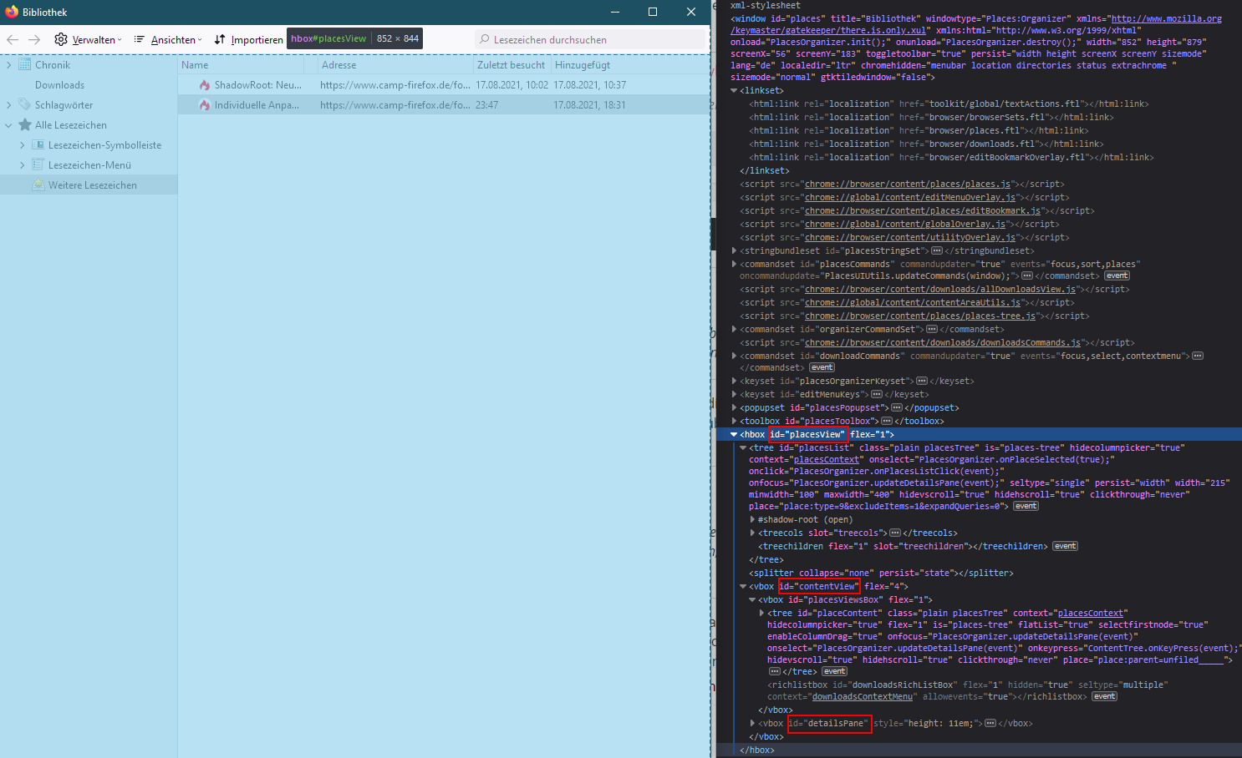Expand the Lesezeichen-Symbolleiste tree node
Image resolution: width=1242 pixels, height=758 pixels.
coord(23,145)
